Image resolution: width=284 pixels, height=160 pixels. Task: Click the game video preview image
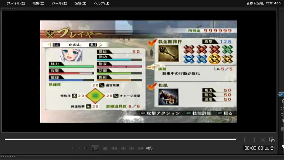[138, 71]
